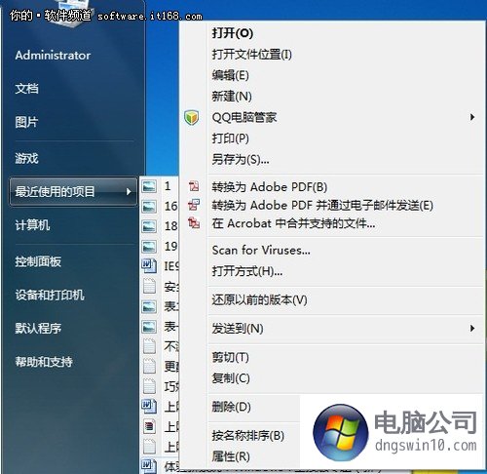487x474 pixels.
Task: Select 还原以前的版本(V)
Action: point(259,299)
